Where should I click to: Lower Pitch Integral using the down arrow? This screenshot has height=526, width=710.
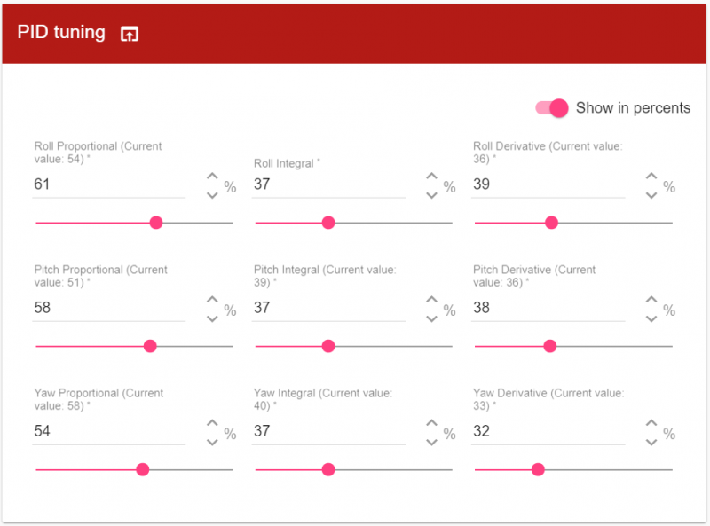coord(431,318)
